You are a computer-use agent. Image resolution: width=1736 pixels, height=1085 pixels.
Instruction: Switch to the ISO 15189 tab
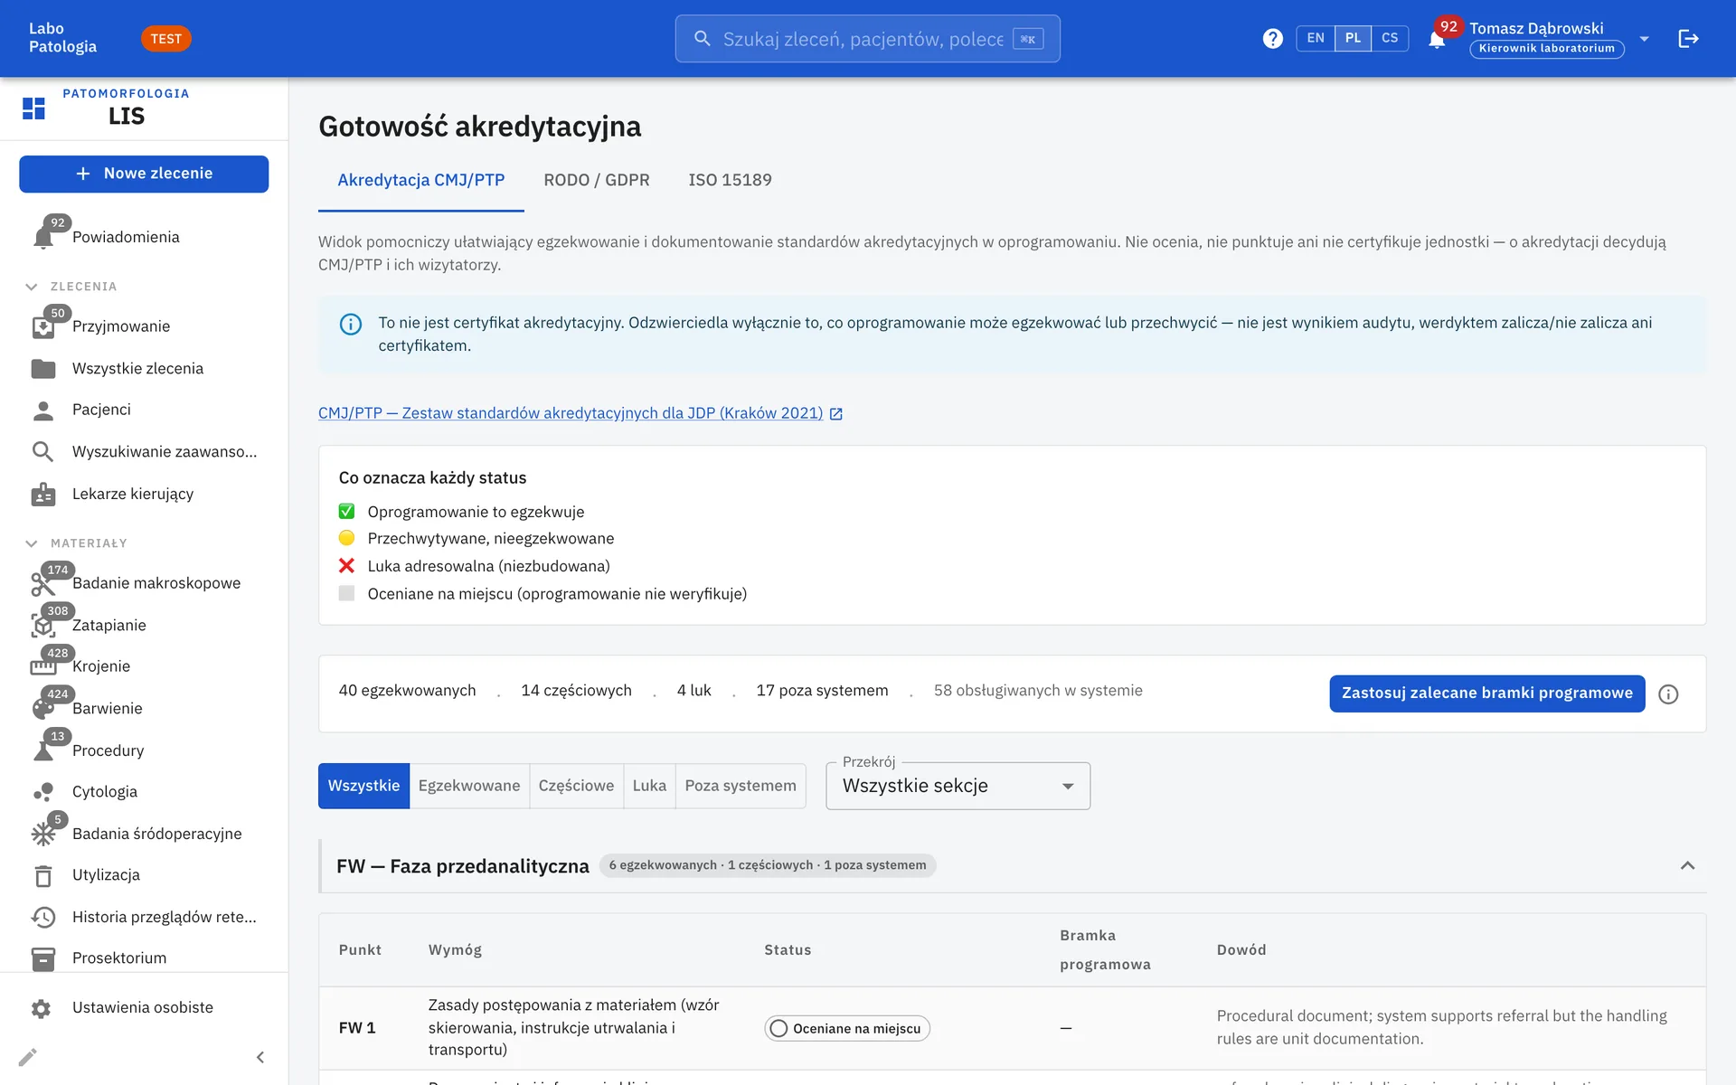pyautogui.click(x=730, y=180)
